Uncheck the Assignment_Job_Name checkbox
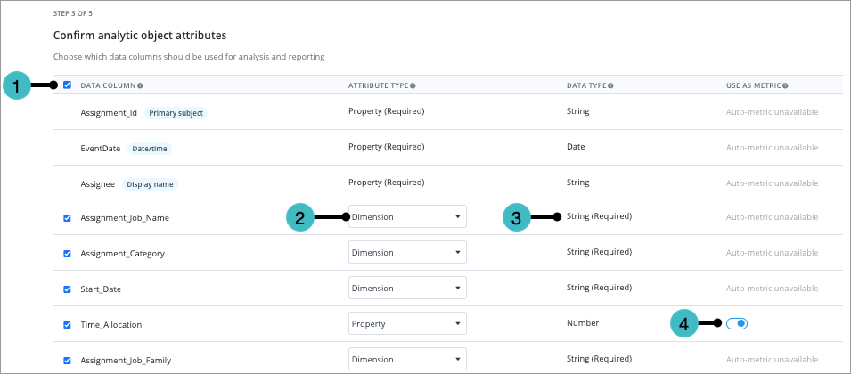 [67, 217]
